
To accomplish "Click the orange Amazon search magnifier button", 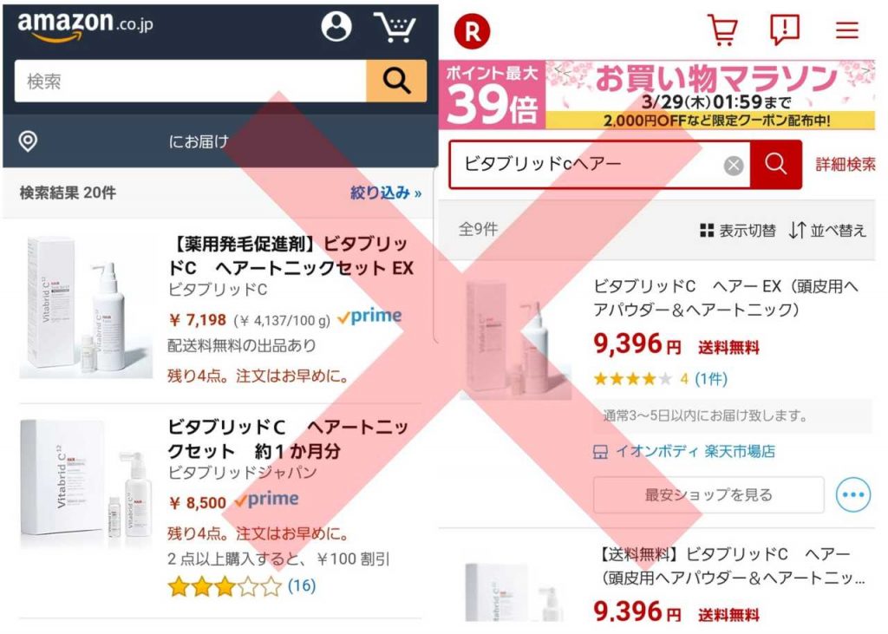I will tap(396, 81).
